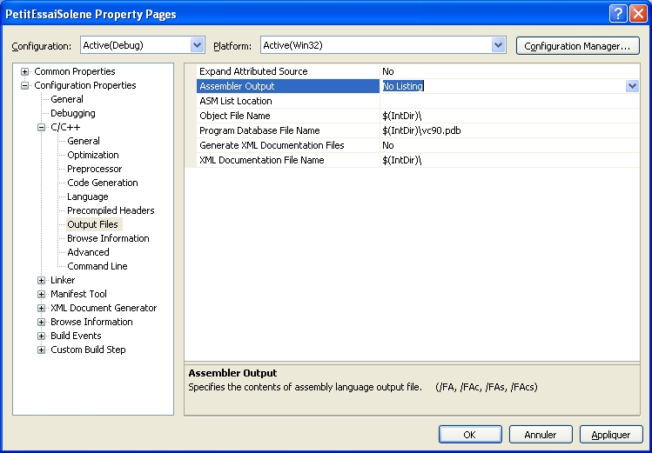Select the Manifest Tool label
652x453 pixels.
tap(78, 294)
